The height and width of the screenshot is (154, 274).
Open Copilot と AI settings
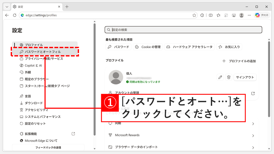pos(45,66)
